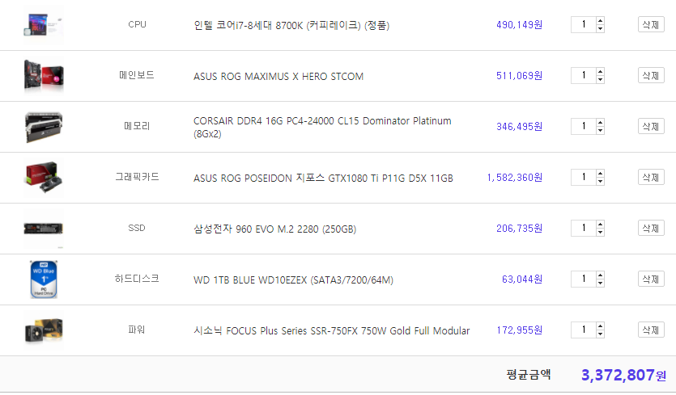The image size is (676, 395).
Task: Open the ASUS ROG MAXIMUS motherboard thumbnail
Action: (x=43, y=76)
